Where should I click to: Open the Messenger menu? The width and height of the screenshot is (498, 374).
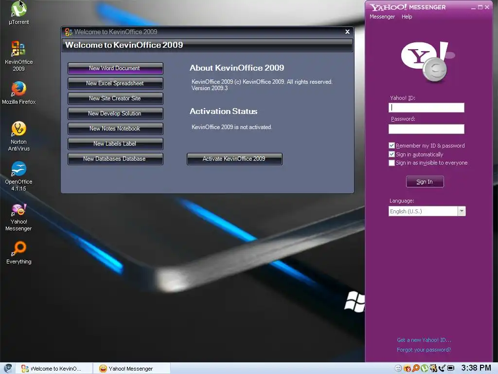pos(382,17)
